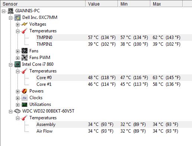The height and width of the screenshot is (146, 192).
Task: Click the Clocks waveform icon
Action: coord(25,98)
